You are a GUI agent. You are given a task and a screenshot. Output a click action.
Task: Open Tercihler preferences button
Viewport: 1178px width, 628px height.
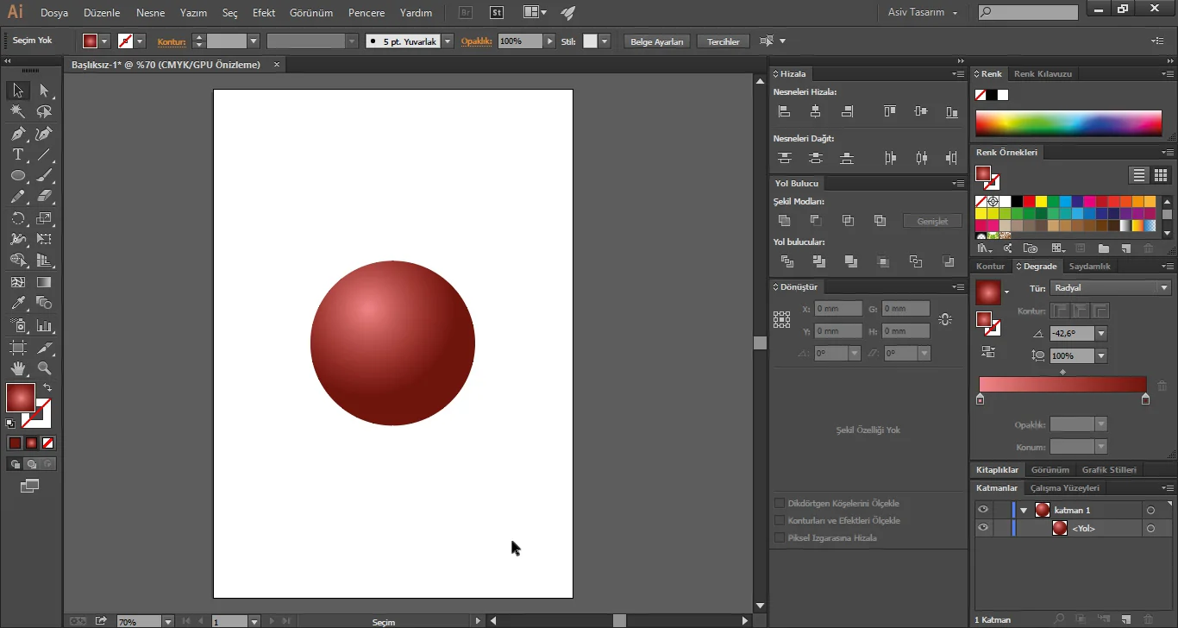tap(723, 41)
